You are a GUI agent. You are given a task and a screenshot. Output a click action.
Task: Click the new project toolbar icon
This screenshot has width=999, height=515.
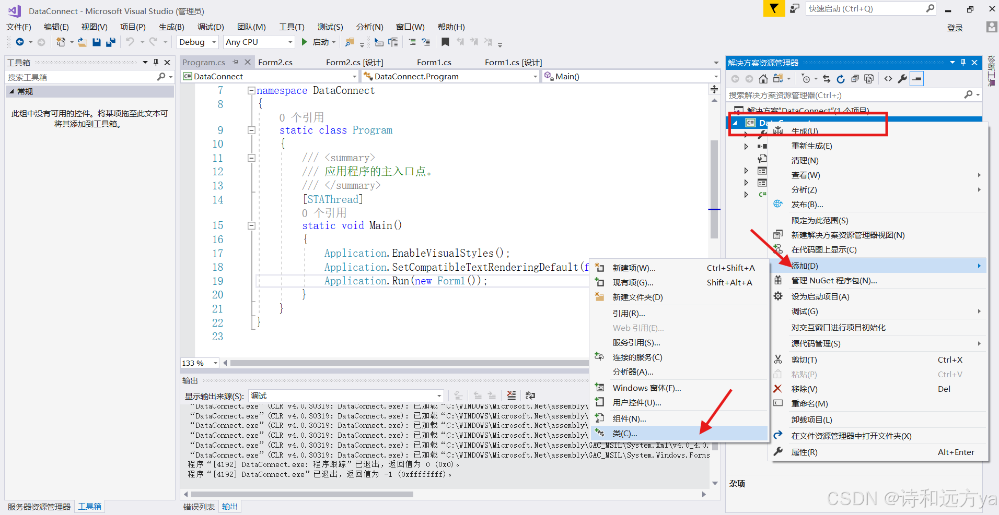coord(61,42)
